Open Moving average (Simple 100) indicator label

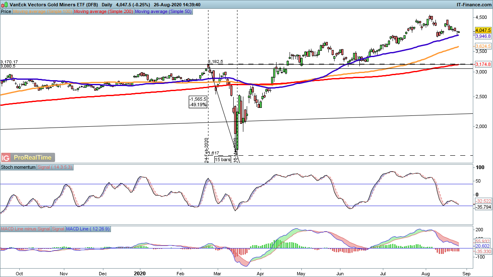(x=43, y=12)
